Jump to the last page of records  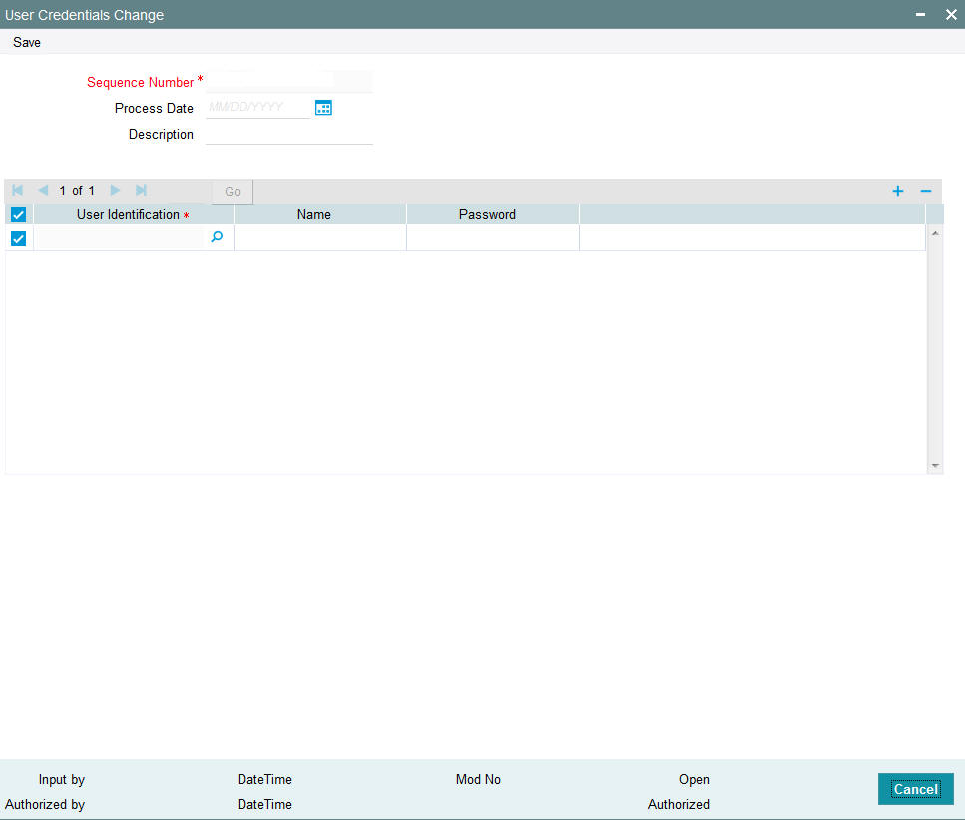141,191
